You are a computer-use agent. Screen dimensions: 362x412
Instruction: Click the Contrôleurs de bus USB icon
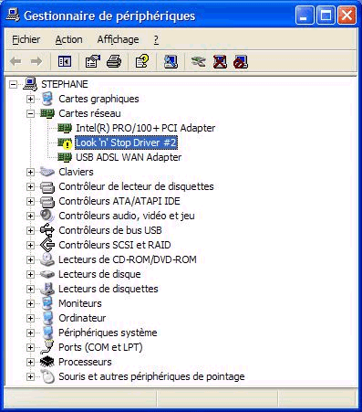click(47, 230)
